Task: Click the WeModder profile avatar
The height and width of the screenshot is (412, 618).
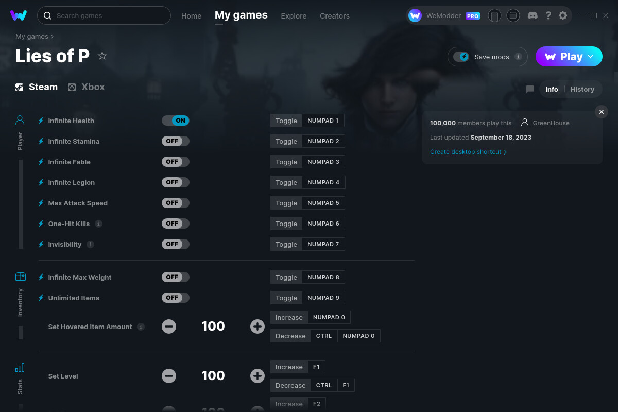Action: coord(415,16)
